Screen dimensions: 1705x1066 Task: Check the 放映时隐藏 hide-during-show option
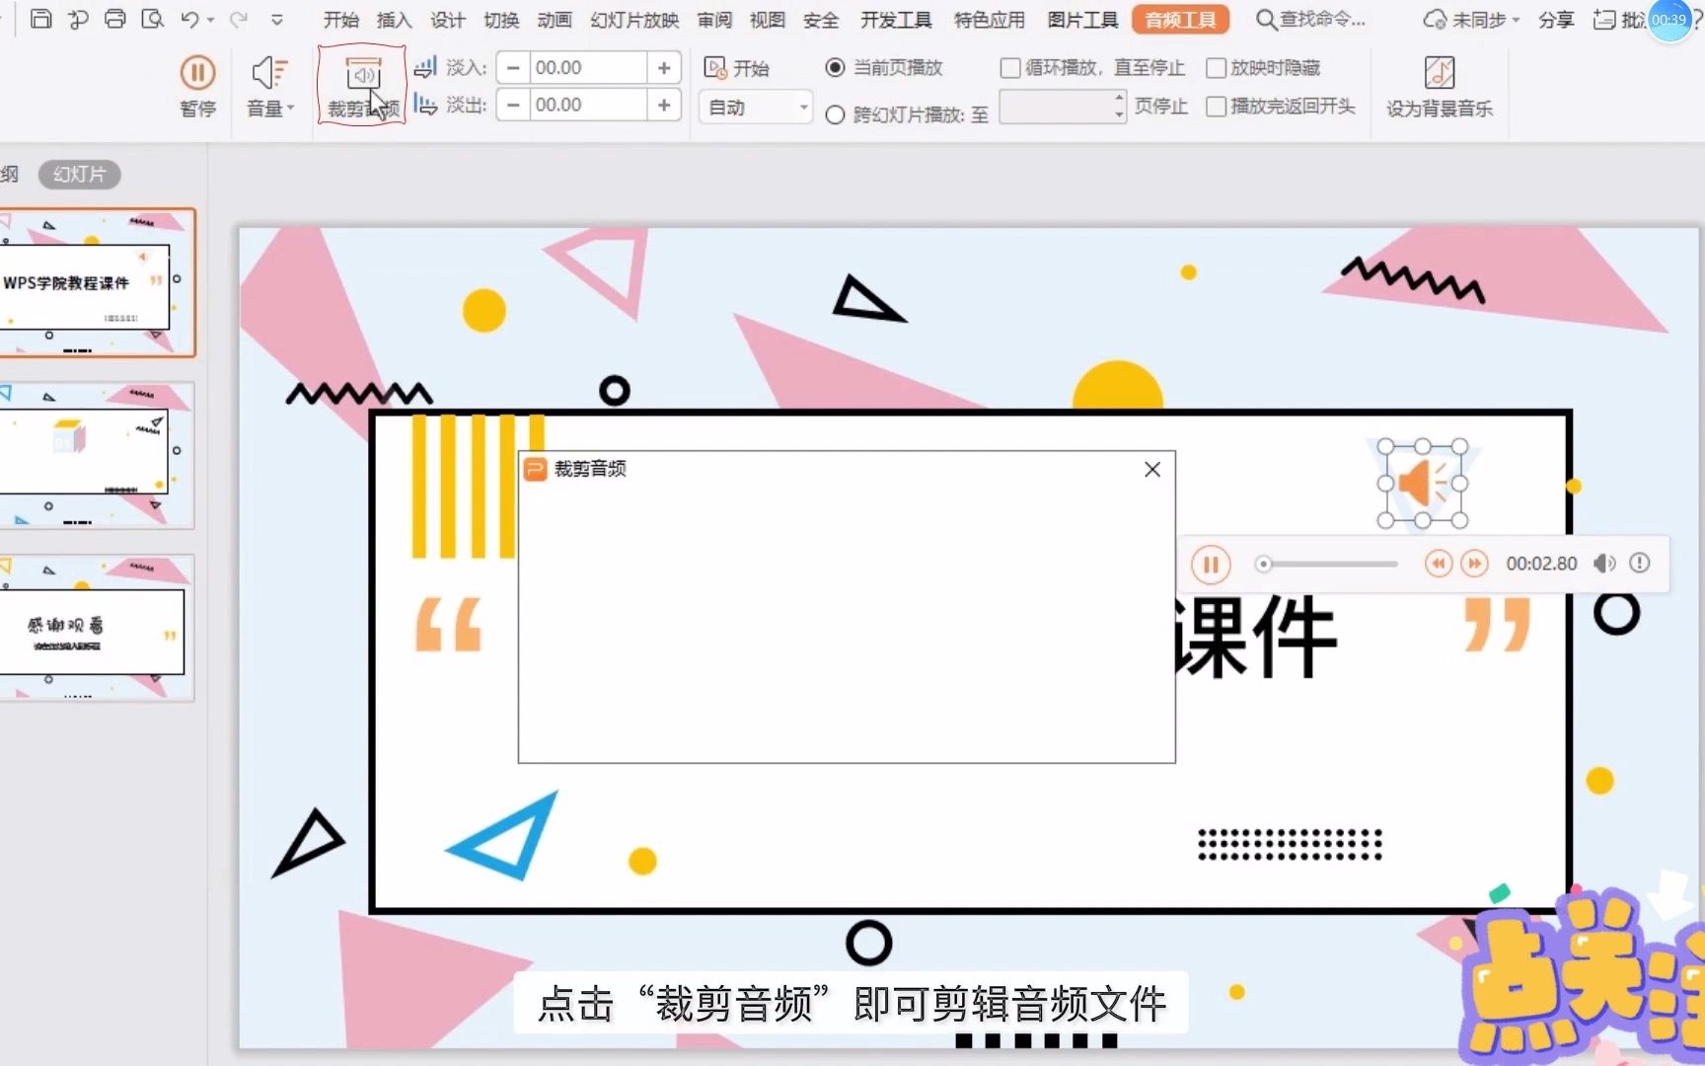coord(1217,67)
